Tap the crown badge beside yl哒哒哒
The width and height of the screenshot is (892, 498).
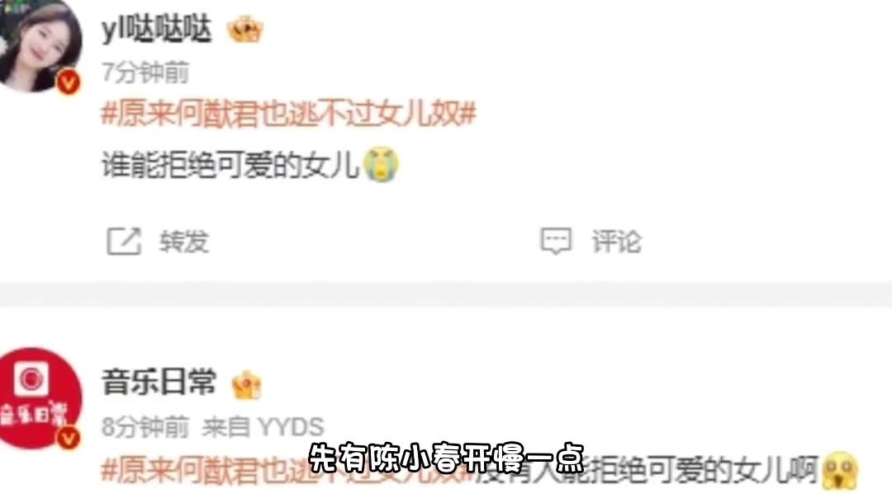click(245, 29)
